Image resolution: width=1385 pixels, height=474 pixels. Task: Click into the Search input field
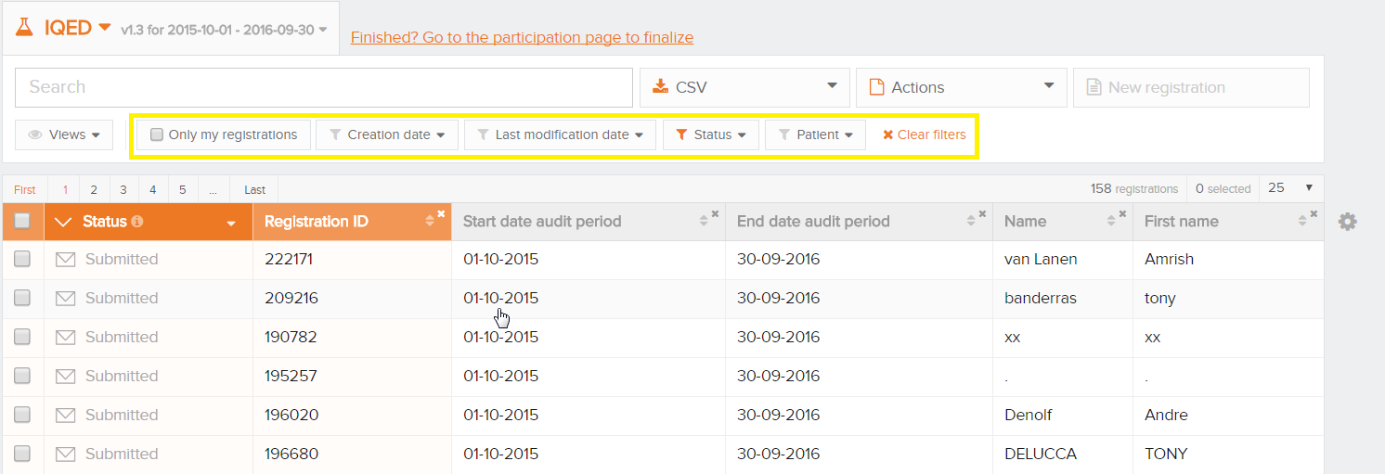click(323, 87)
